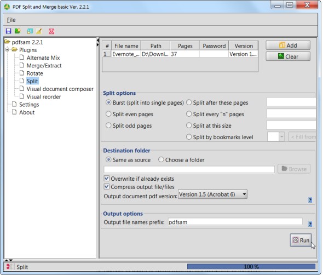Select Split plugin in tree
This screenshot has width=323, height=275.
32,81
